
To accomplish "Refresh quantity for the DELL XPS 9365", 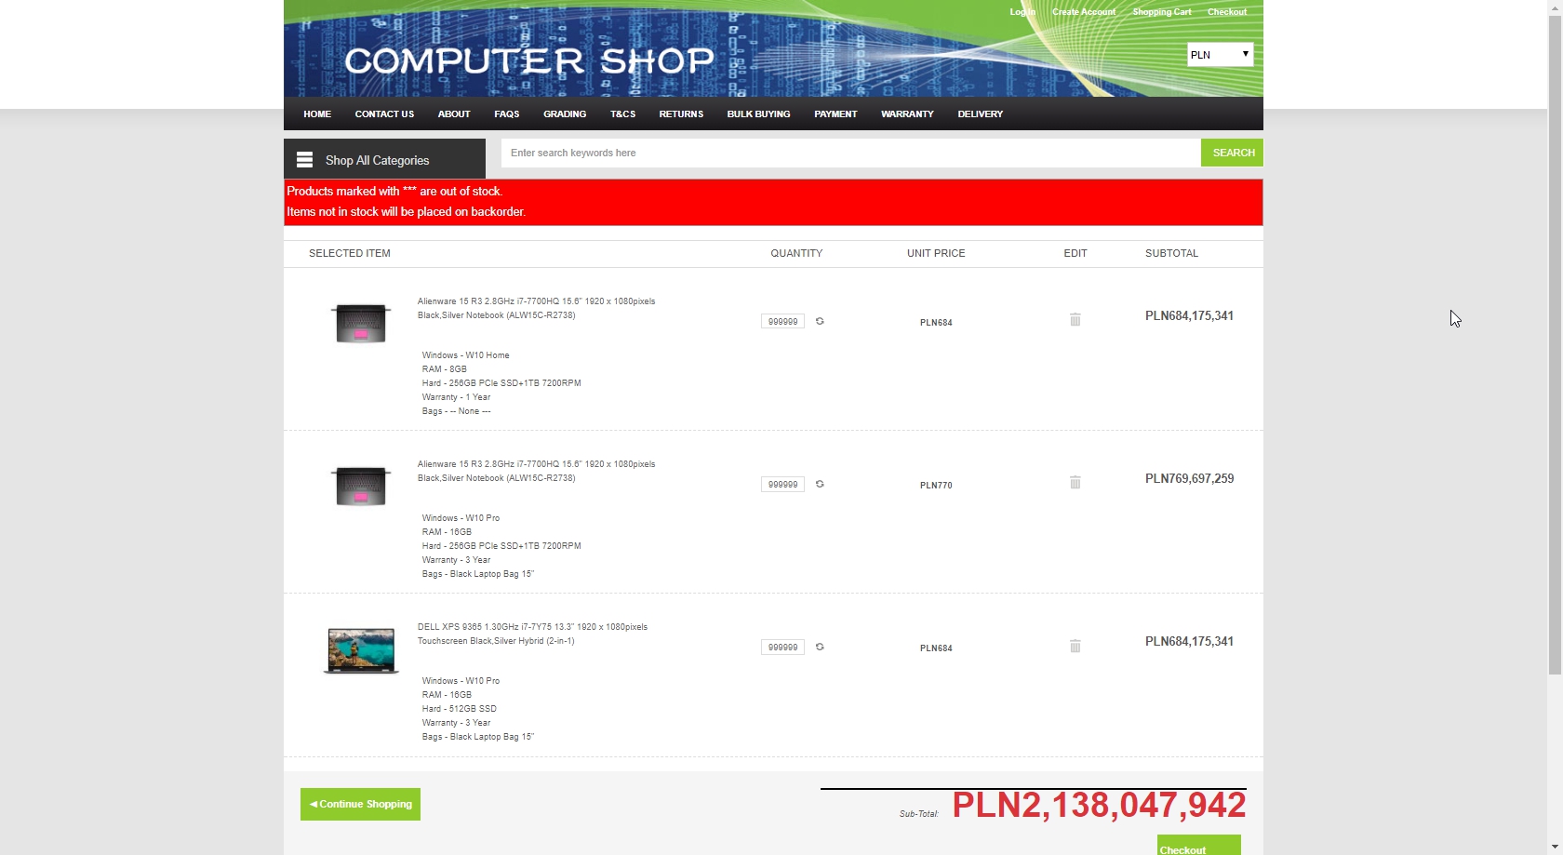I will point(820,647).
